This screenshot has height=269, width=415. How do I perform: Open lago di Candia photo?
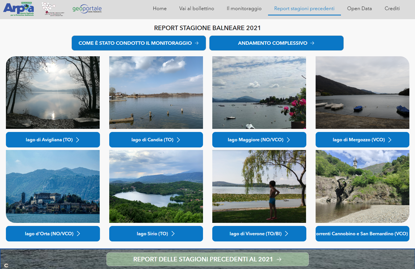point(156,93)
